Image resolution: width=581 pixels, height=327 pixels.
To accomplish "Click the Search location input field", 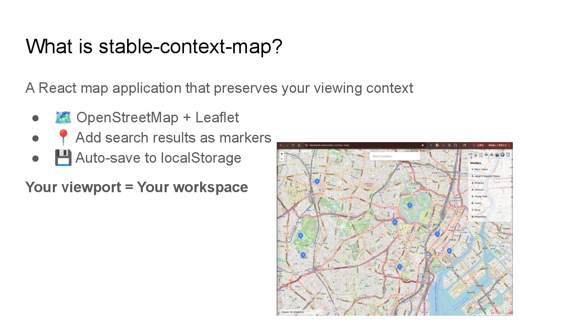I will click(x=394, y=156).
